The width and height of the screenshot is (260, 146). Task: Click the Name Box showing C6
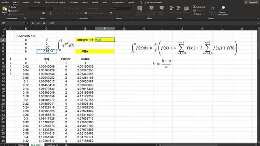(12, 23)
